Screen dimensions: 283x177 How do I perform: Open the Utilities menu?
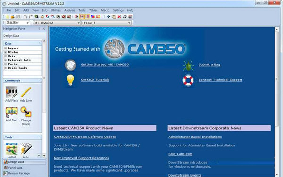click(x=56, y=10)
